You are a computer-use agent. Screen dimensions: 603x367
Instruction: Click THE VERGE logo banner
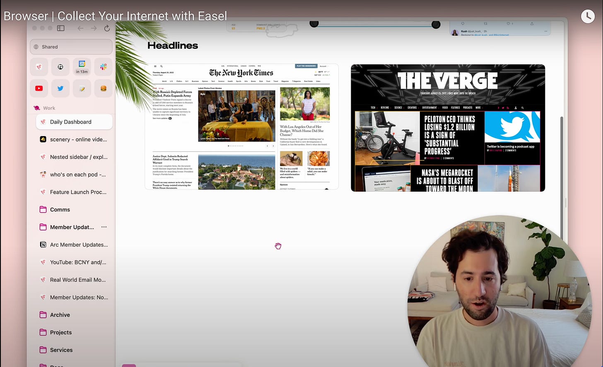(x=448, y=81)
